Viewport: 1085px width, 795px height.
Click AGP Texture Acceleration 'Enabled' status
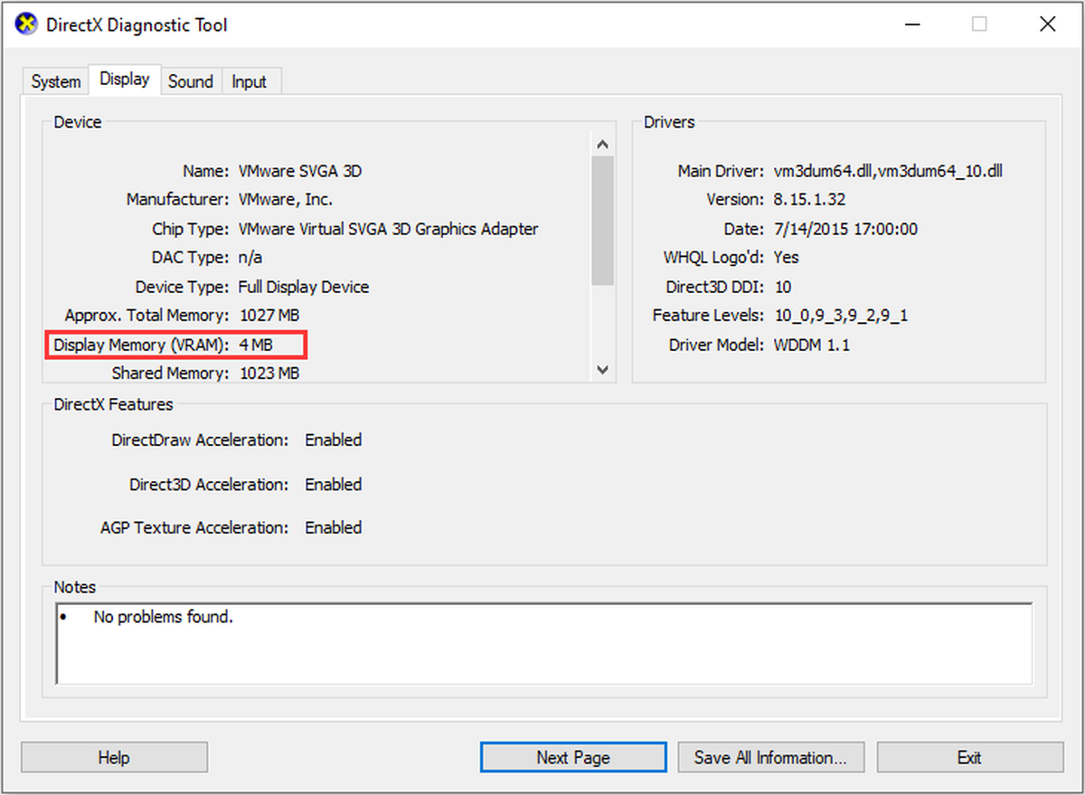333,527
